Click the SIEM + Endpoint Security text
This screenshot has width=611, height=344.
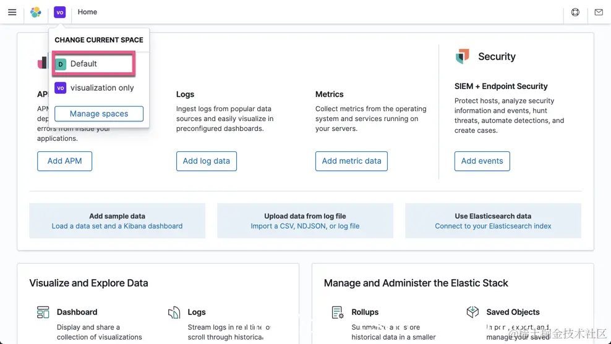coord(501,86)
